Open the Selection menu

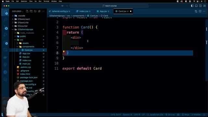click(x=24, y=1)
